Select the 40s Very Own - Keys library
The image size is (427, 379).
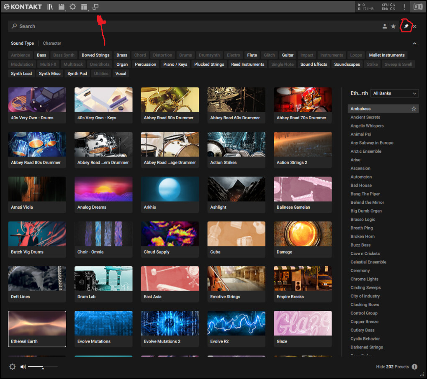tap(103, 105)
